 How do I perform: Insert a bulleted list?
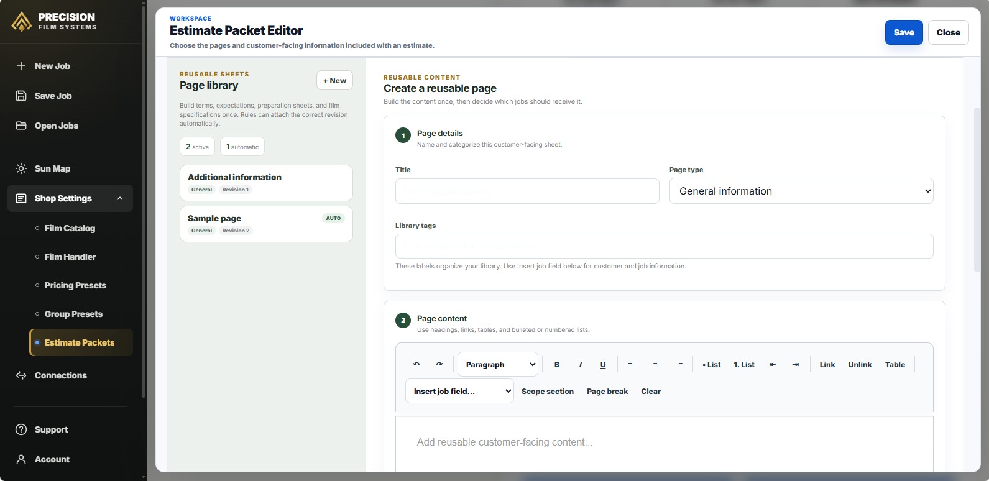coord(712,365)
